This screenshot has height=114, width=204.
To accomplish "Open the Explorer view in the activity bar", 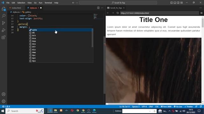I will coord(4,9).
